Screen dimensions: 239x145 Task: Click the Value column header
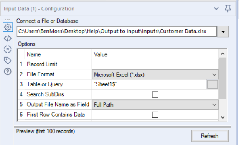pyautogui.click(x=101, y=54)
